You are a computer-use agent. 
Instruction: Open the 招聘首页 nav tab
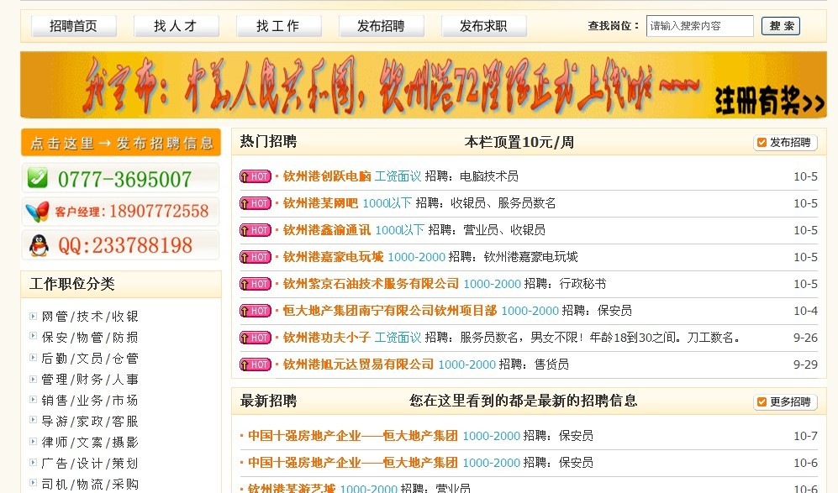(x=74, y=26)
